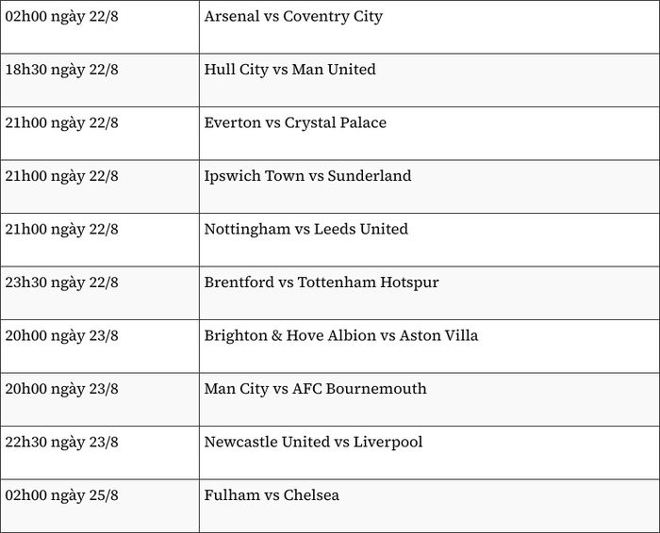The image size is (660, 533).
Task: Click the Arsenal vs Coventry City match cell
Action: tap(429, 27)
